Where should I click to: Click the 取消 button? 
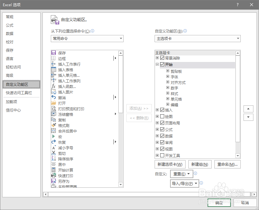[x=245, y=203]
